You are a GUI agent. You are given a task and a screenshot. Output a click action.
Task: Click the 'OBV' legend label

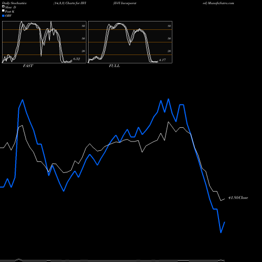(8, 16)
